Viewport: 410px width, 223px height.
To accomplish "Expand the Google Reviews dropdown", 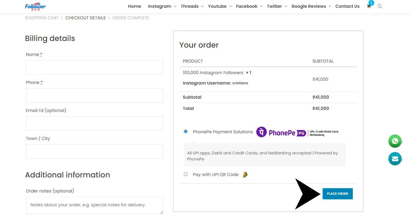I will (330, 6).
